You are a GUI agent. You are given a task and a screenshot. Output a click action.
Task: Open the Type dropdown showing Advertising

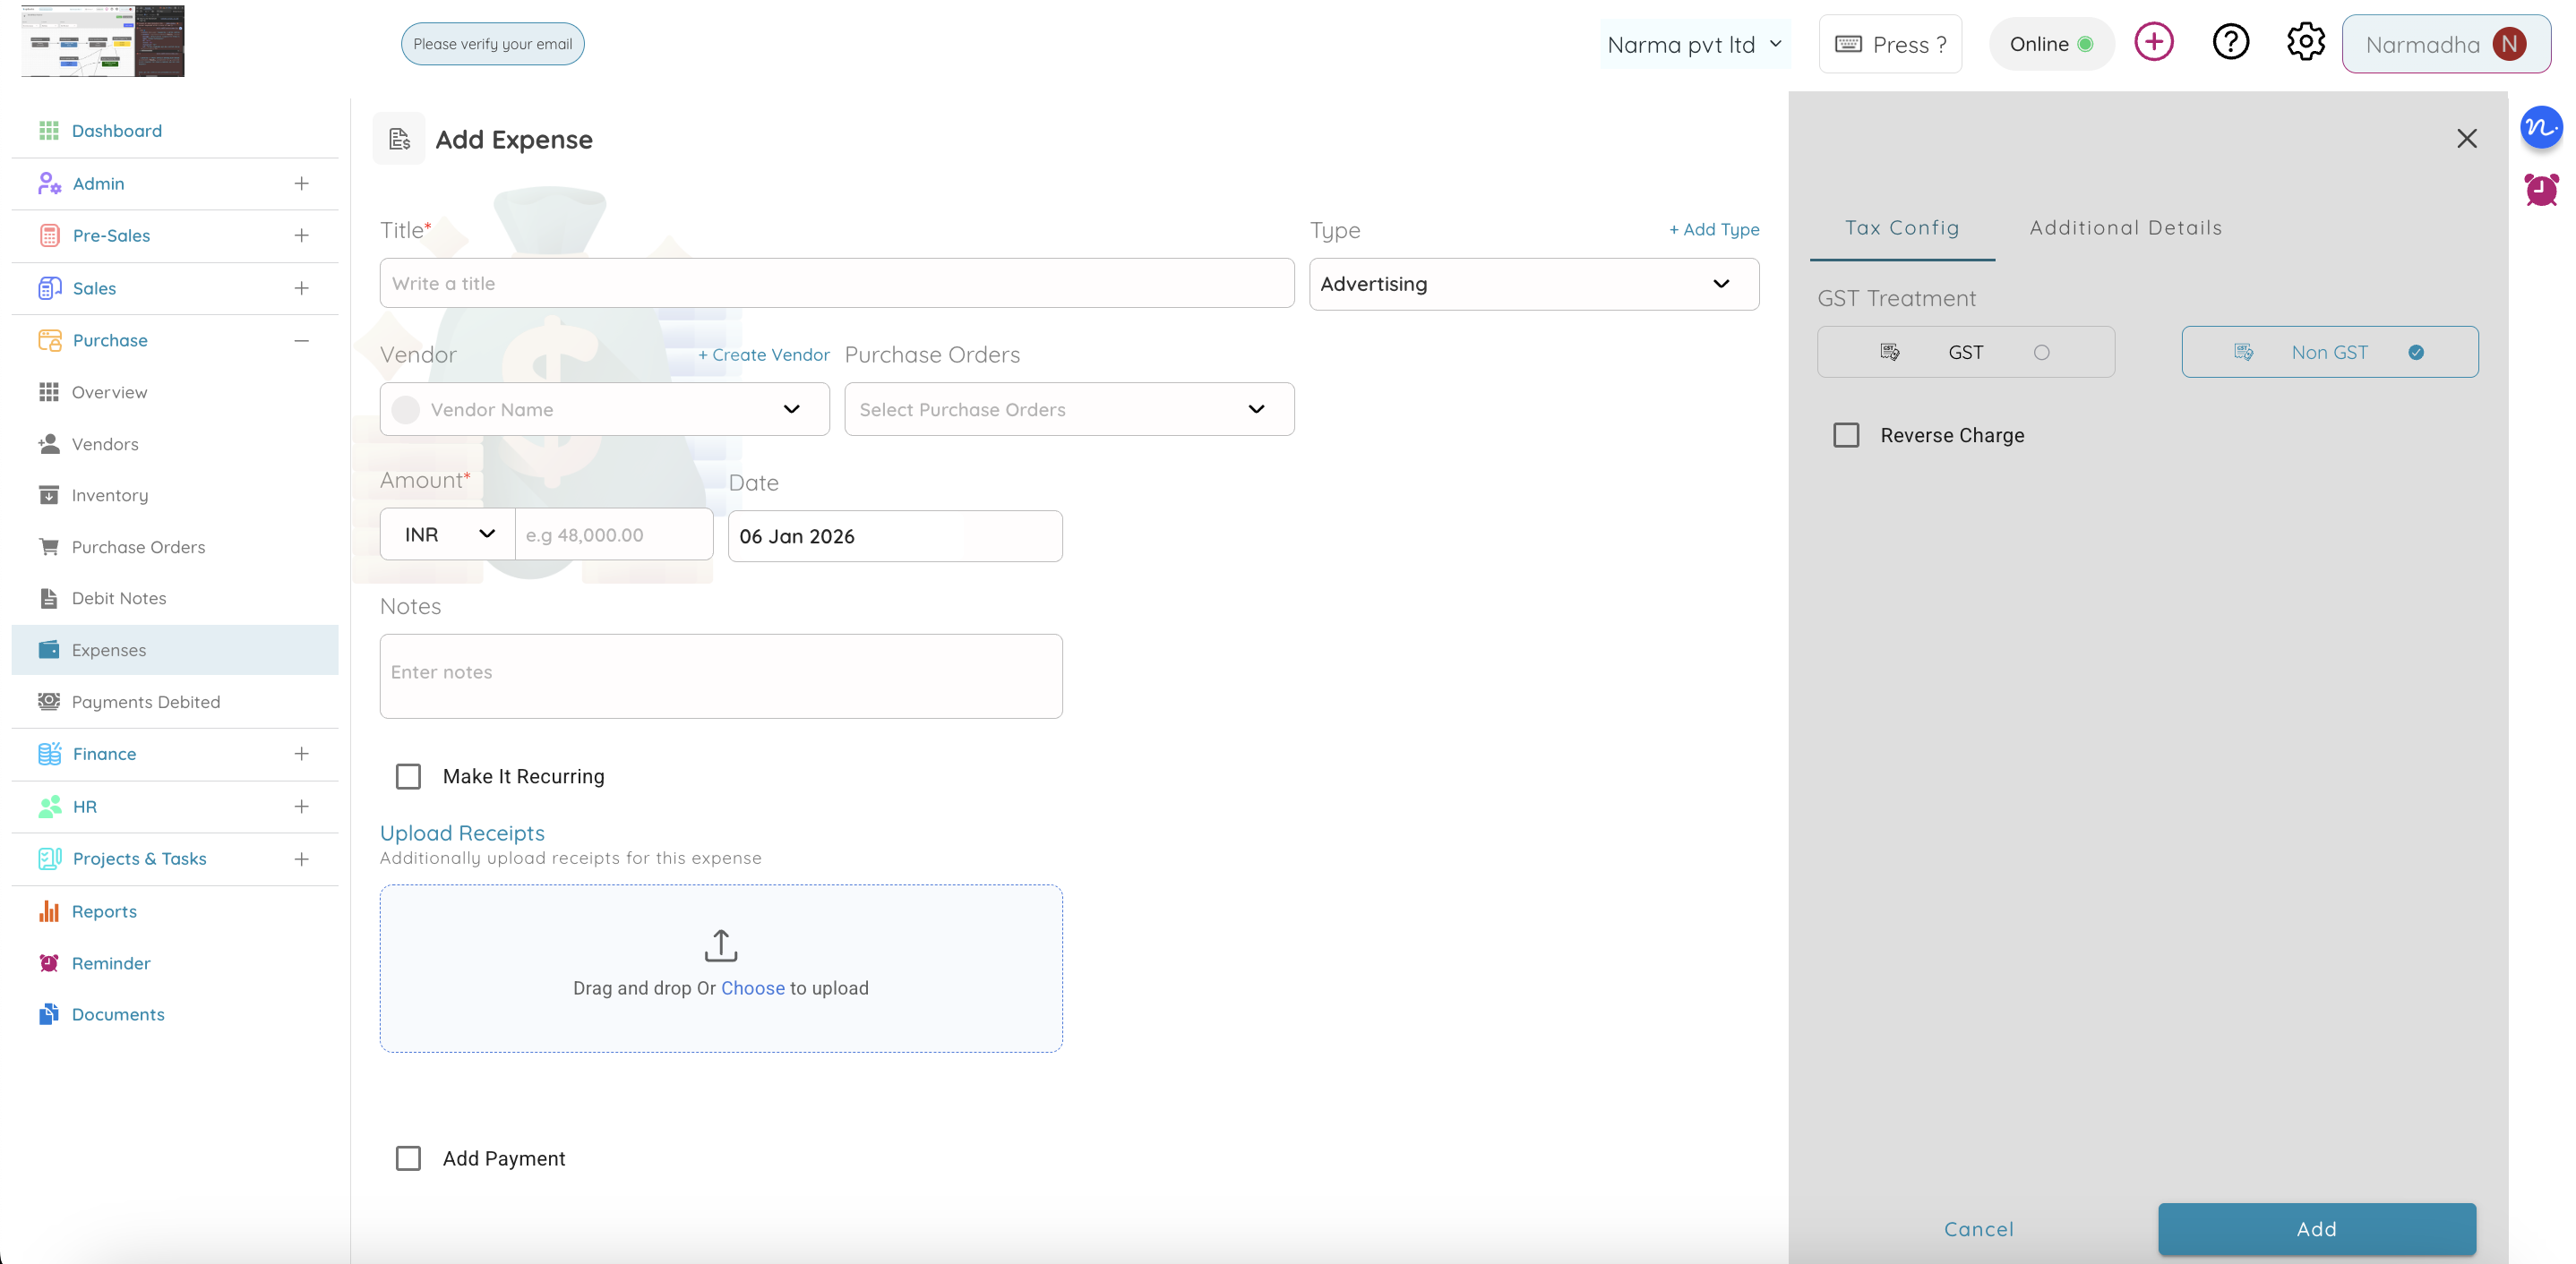coord(1533,285)
